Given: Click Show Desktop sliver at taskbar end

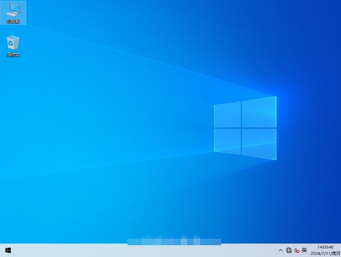Looking at the screenshot, I should pos(340,250).
